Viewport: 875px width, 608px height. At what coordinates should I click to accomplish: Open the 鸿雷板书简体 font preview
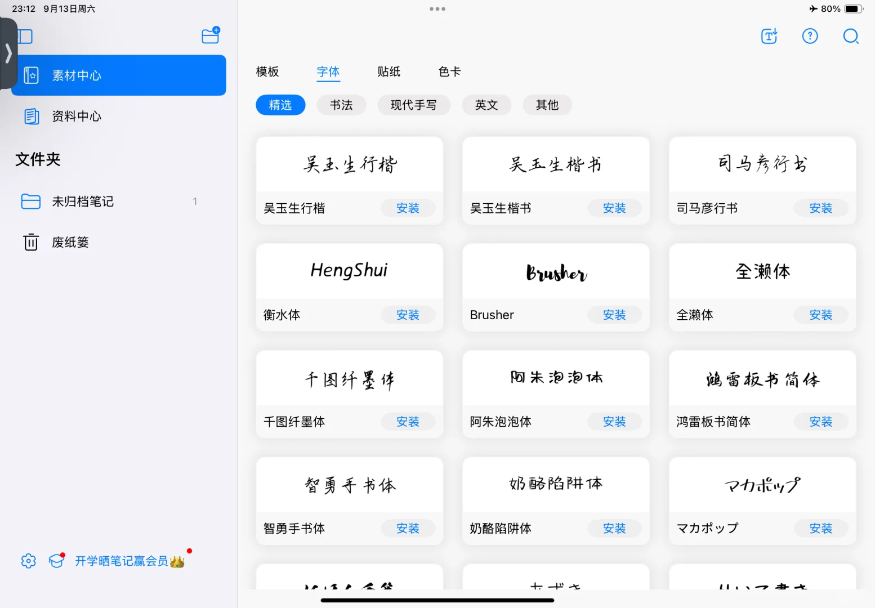pos(762,378)
